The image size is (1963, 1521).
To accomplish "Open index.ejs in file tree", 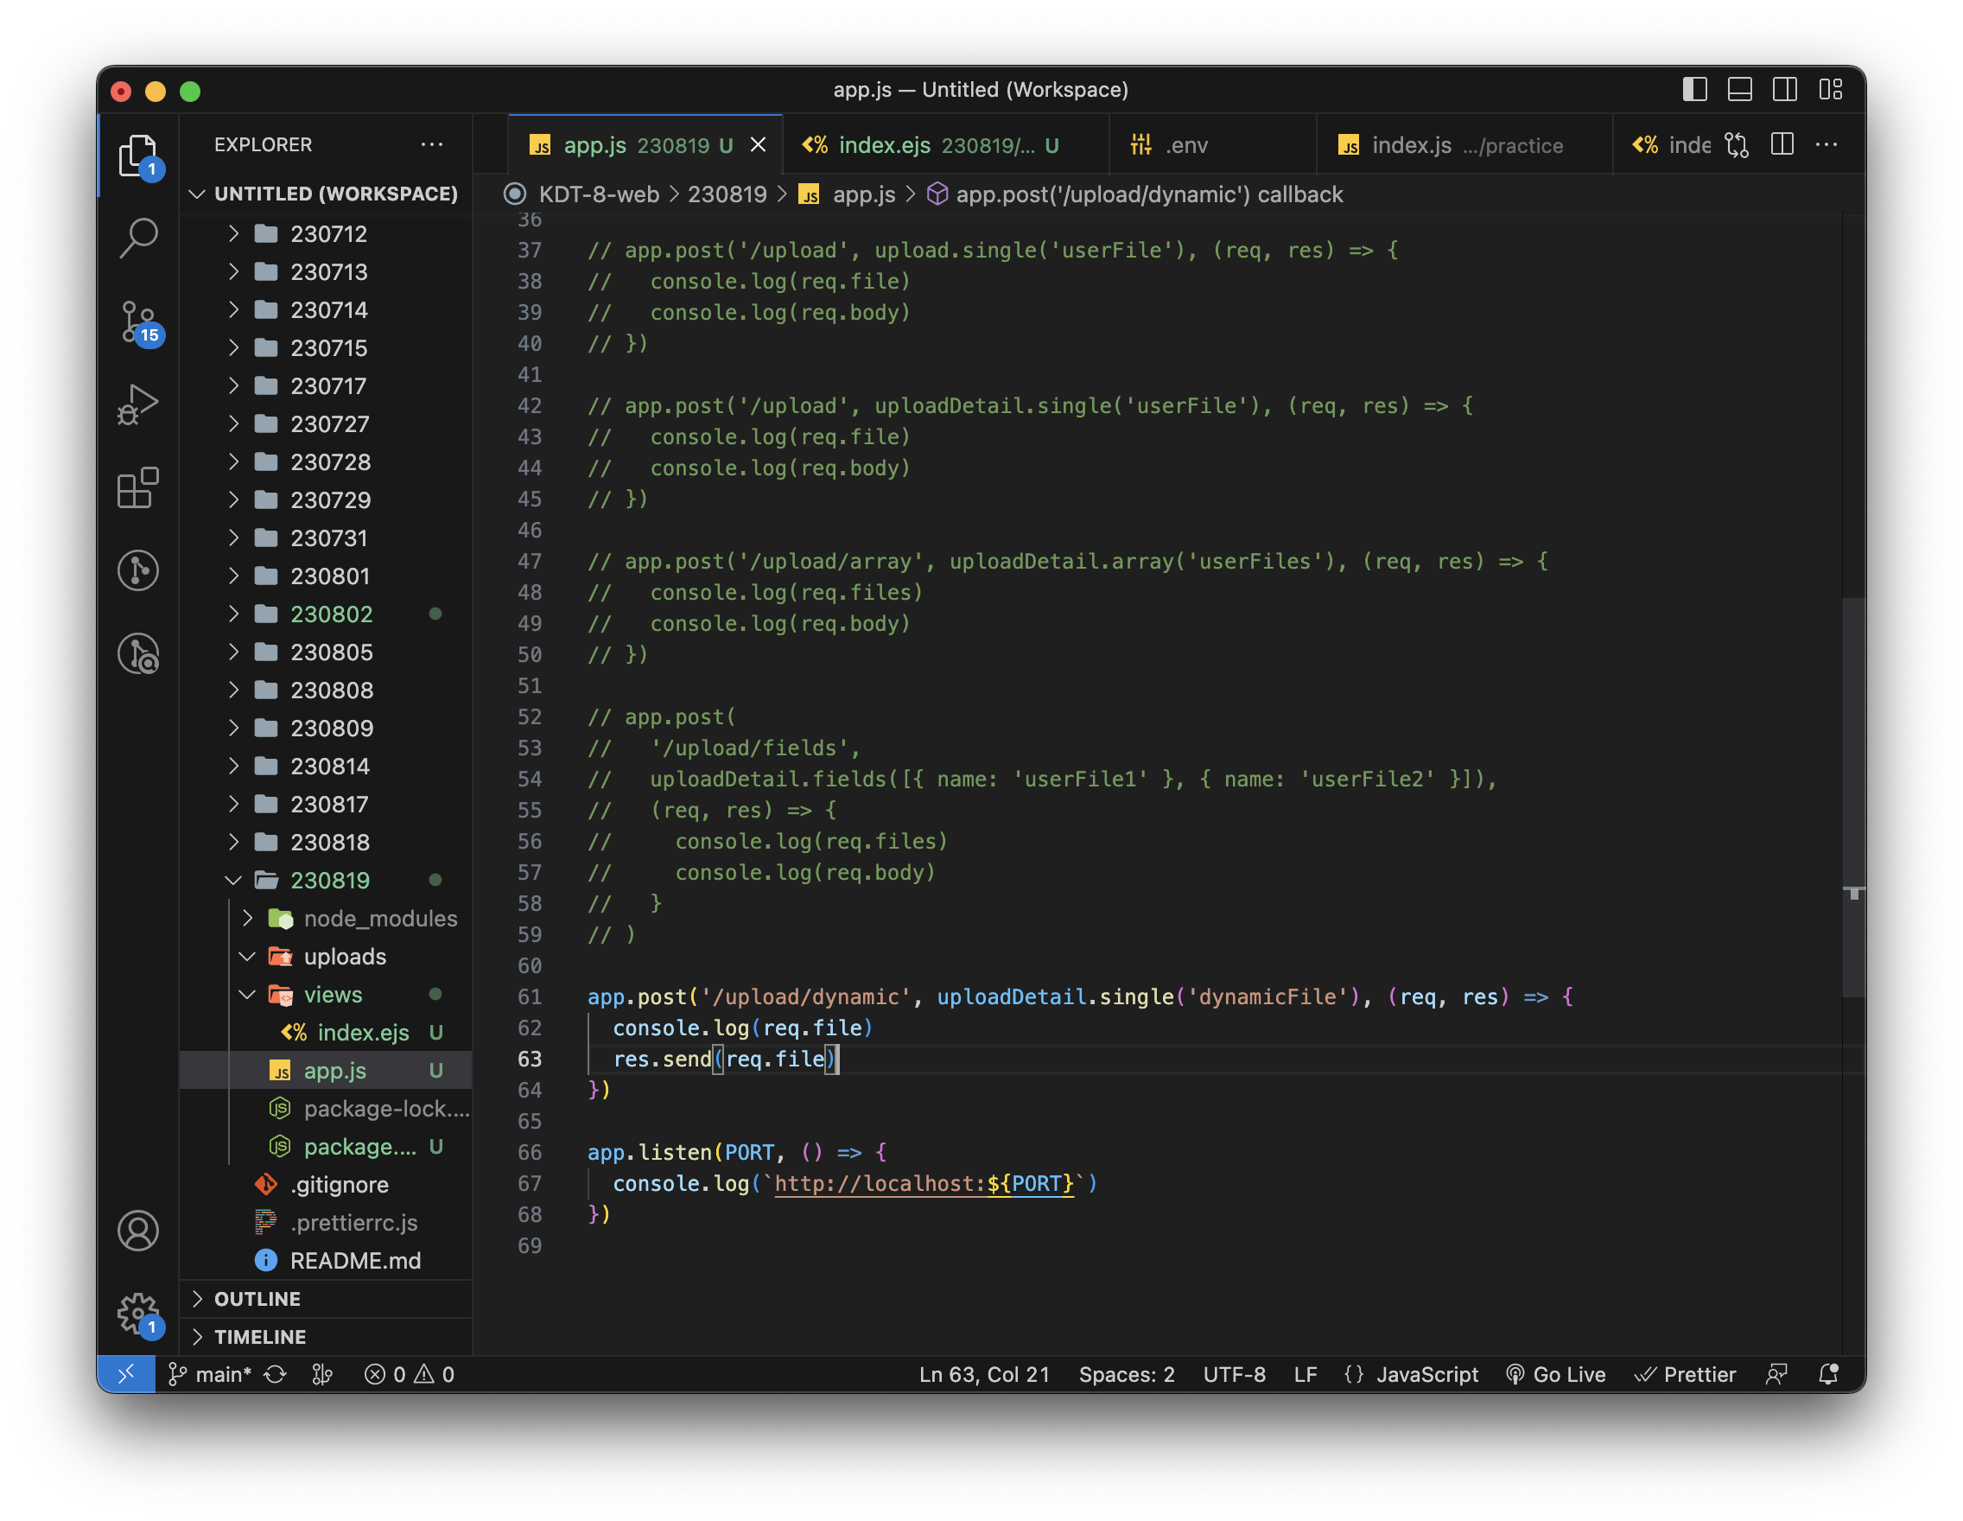I will point(327,1033).
